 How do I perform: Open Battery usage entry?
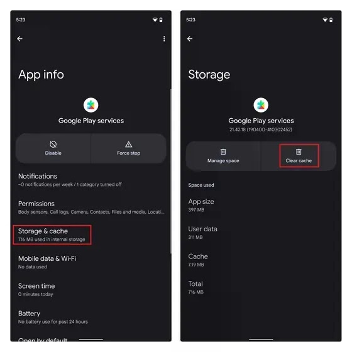[91, 317]
